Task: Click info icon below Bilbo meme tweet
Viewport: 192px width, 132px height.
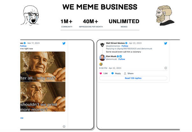Action: click(x=64, y=126)
